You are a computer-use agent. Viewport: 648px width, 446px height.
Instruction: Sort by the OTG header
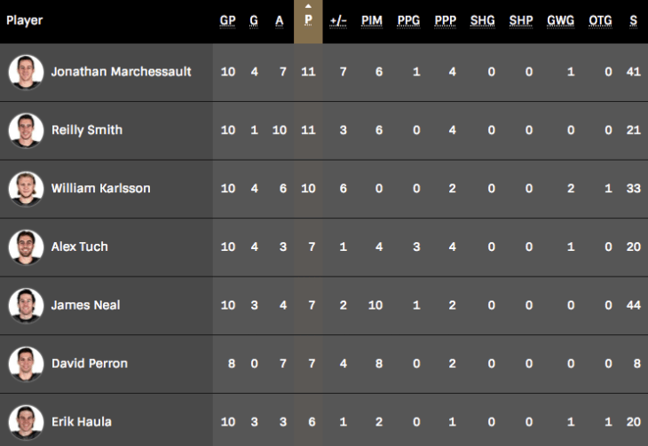tap(600, 20)
